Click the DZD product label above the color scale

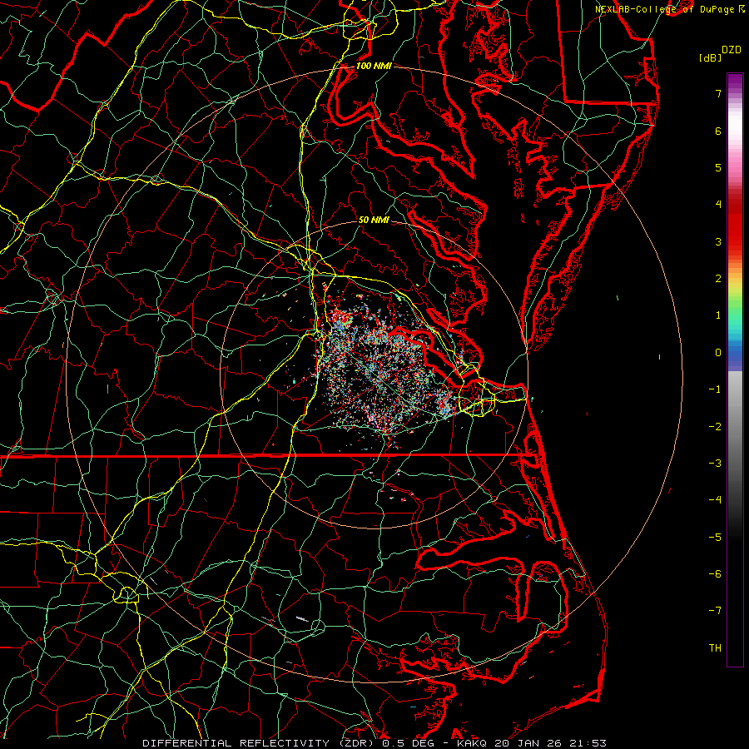pyautogui.click(x=732, y=50)
